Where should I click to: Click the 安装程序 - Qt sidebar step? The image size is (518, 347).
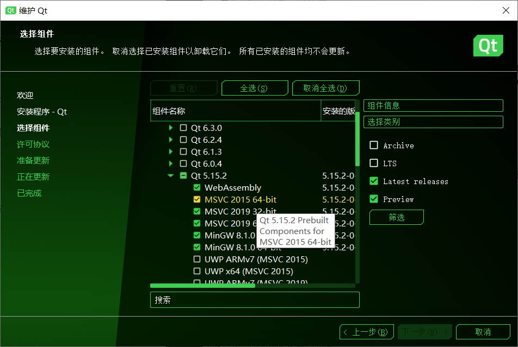point(42,111)
